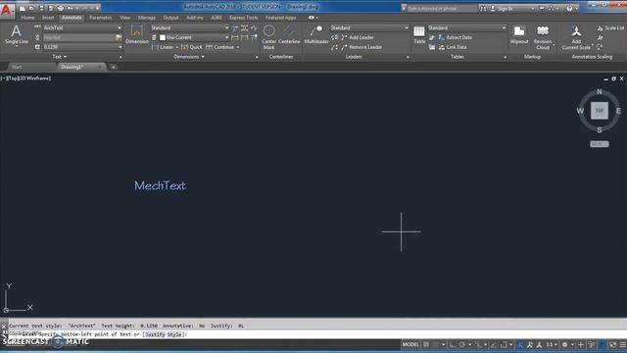
Task: Click the Plot printer icon in quick access toolbar
Action: (61, 8)
